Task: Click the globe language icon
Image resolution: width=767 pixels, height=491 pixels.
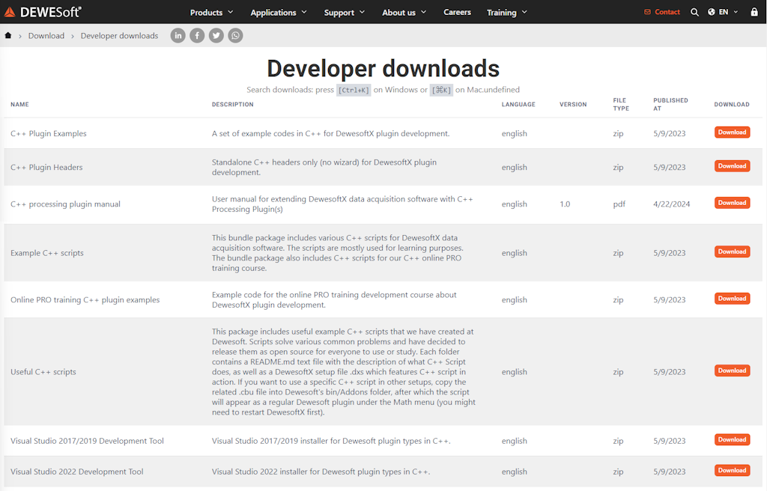Action: point(712,12)
